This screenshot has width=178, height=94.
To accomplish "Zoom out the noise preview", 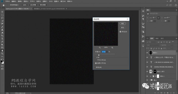I will [100, 47].
